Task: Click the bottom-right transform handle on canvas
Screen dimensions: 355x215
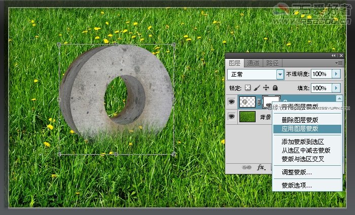Action: pos(173,154)
